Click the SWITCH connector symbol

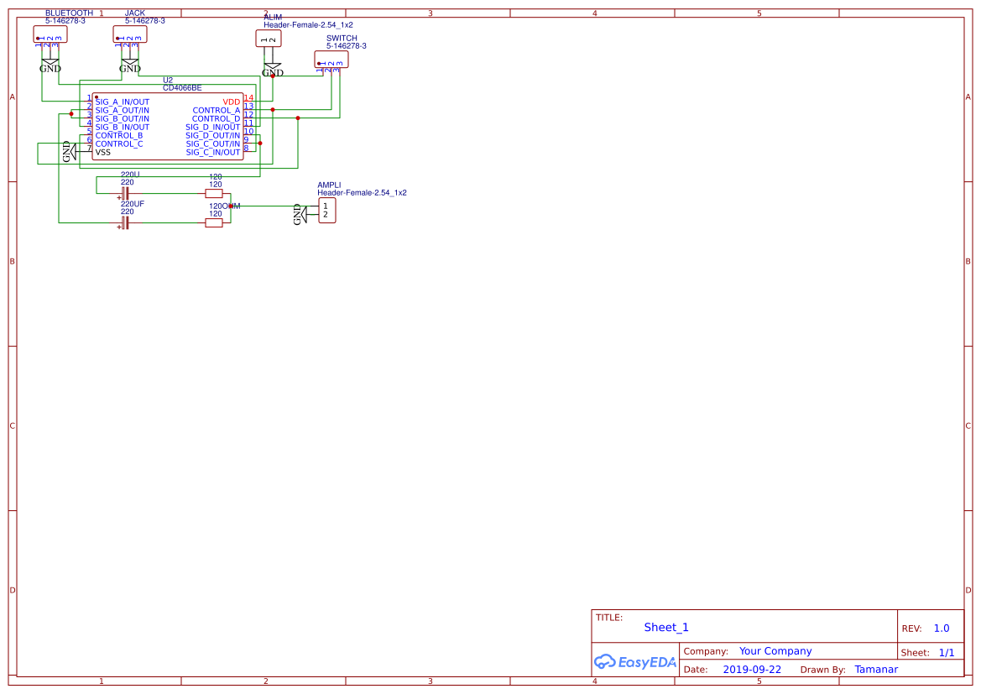tap(332, 60)
